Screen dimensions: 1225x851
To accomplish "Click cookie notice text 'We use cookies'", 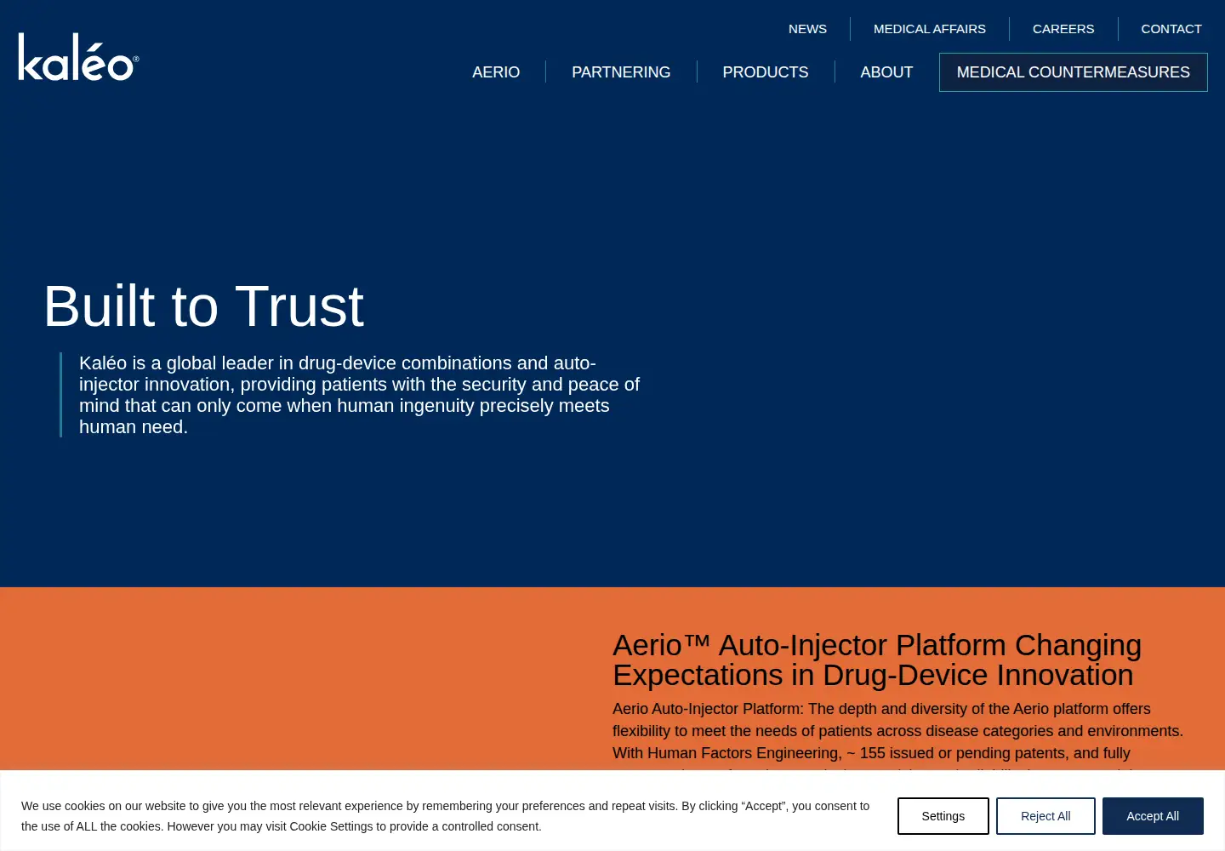I will pos(445,816).
